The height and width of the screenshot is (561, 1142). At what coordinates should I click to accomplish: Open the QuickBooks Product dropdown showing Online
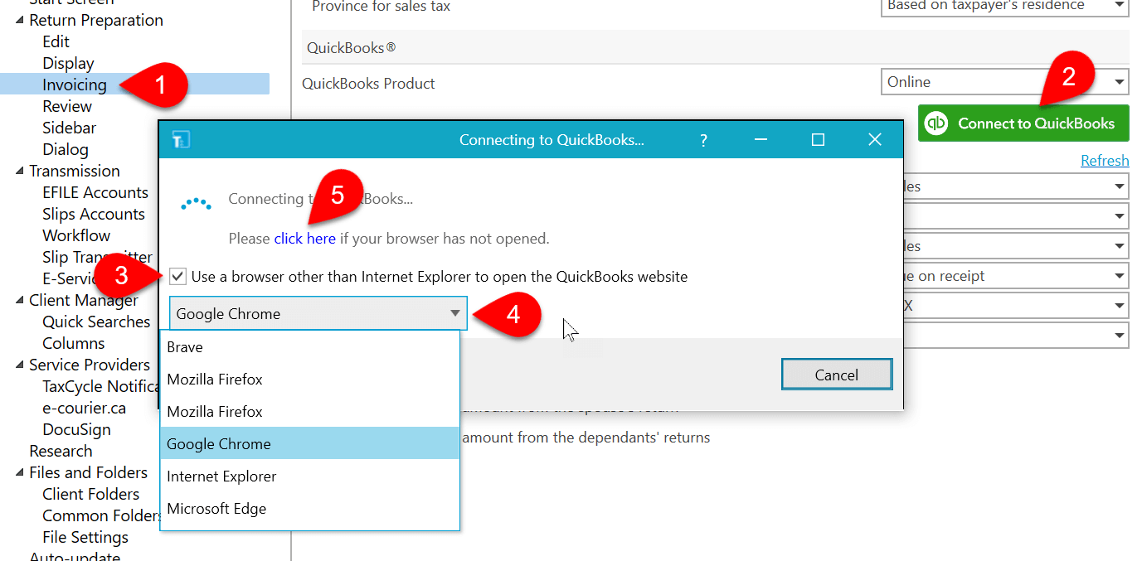pyautogui.click(x=1004, y=82)
